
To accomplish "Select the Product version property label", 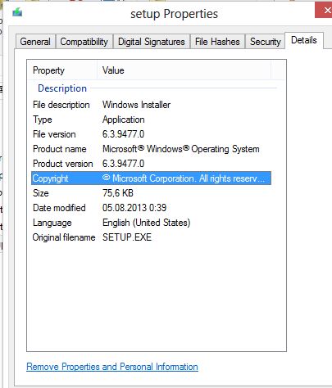I will [x=63, y=164].
